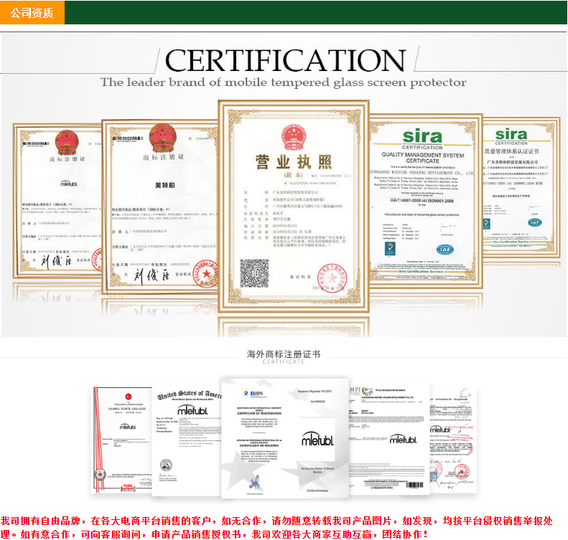
Task: Open the mietubl logo trademark certificate
Action: point(58,201)
